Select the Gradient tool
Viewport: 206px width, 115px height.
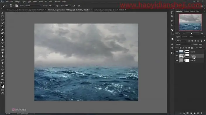[2, 50]
